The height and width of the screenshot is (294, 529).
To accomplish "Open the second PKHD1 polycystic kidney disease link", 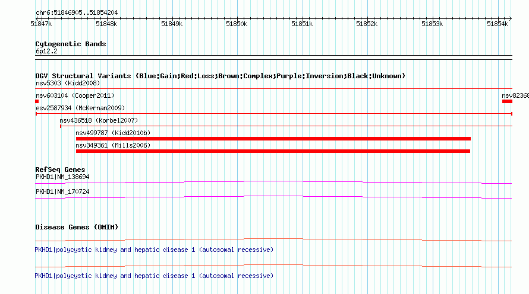I will coord(154,276).
